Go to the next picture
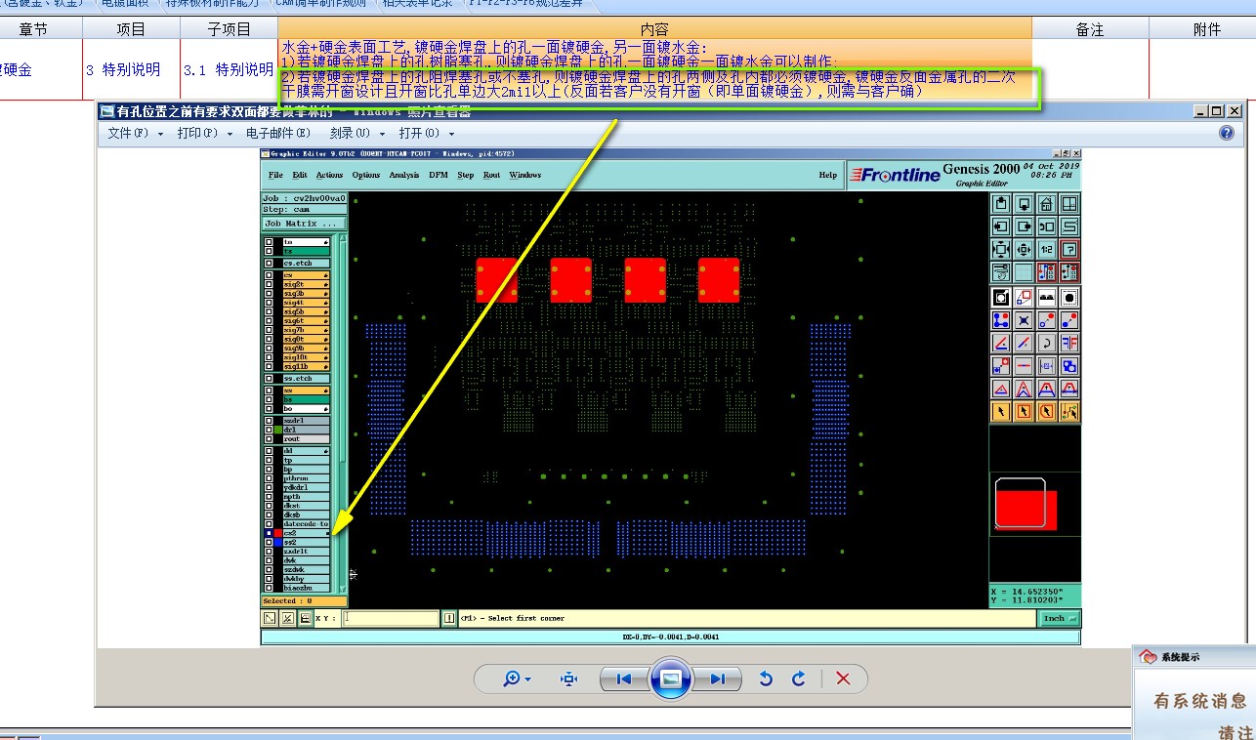The height and width of the screenshot is (740, 1256). click(x=717, y=678)
